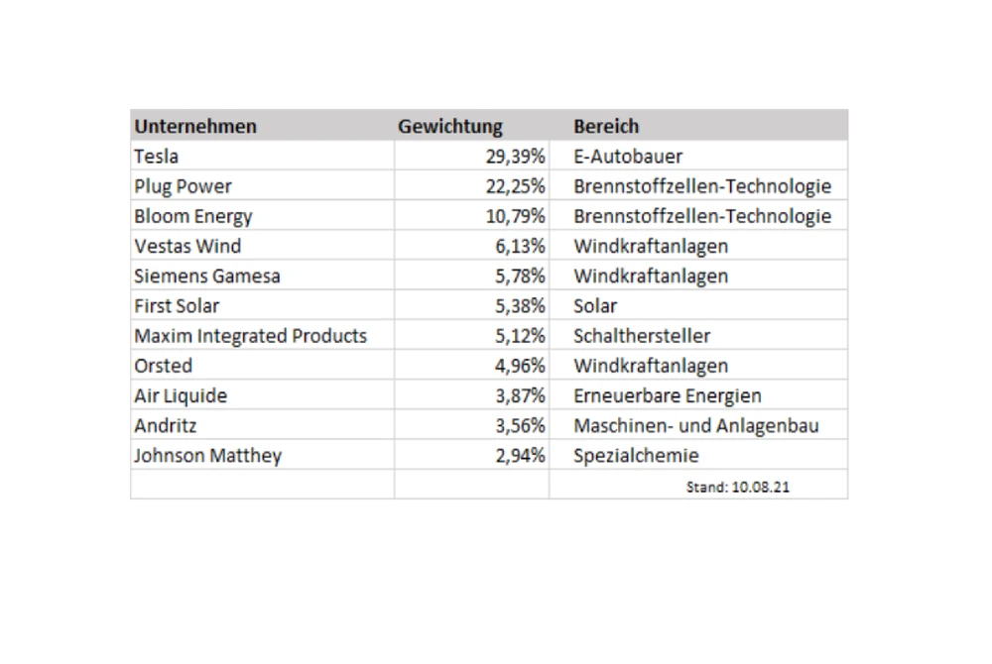Image resolution: width=992 pixels, height=664 pixels.
Task: Click the Stand: 10.08.21 date note
Action: 737,487
